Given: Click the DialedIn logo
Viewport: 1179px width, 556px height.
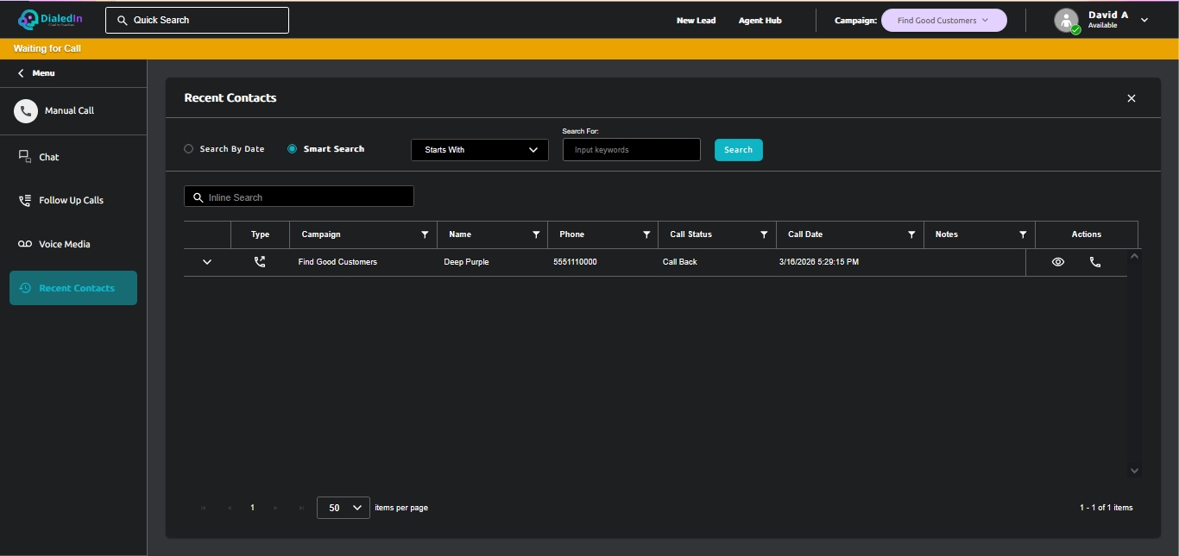Looking at the screenshot, I should point(51,20).
